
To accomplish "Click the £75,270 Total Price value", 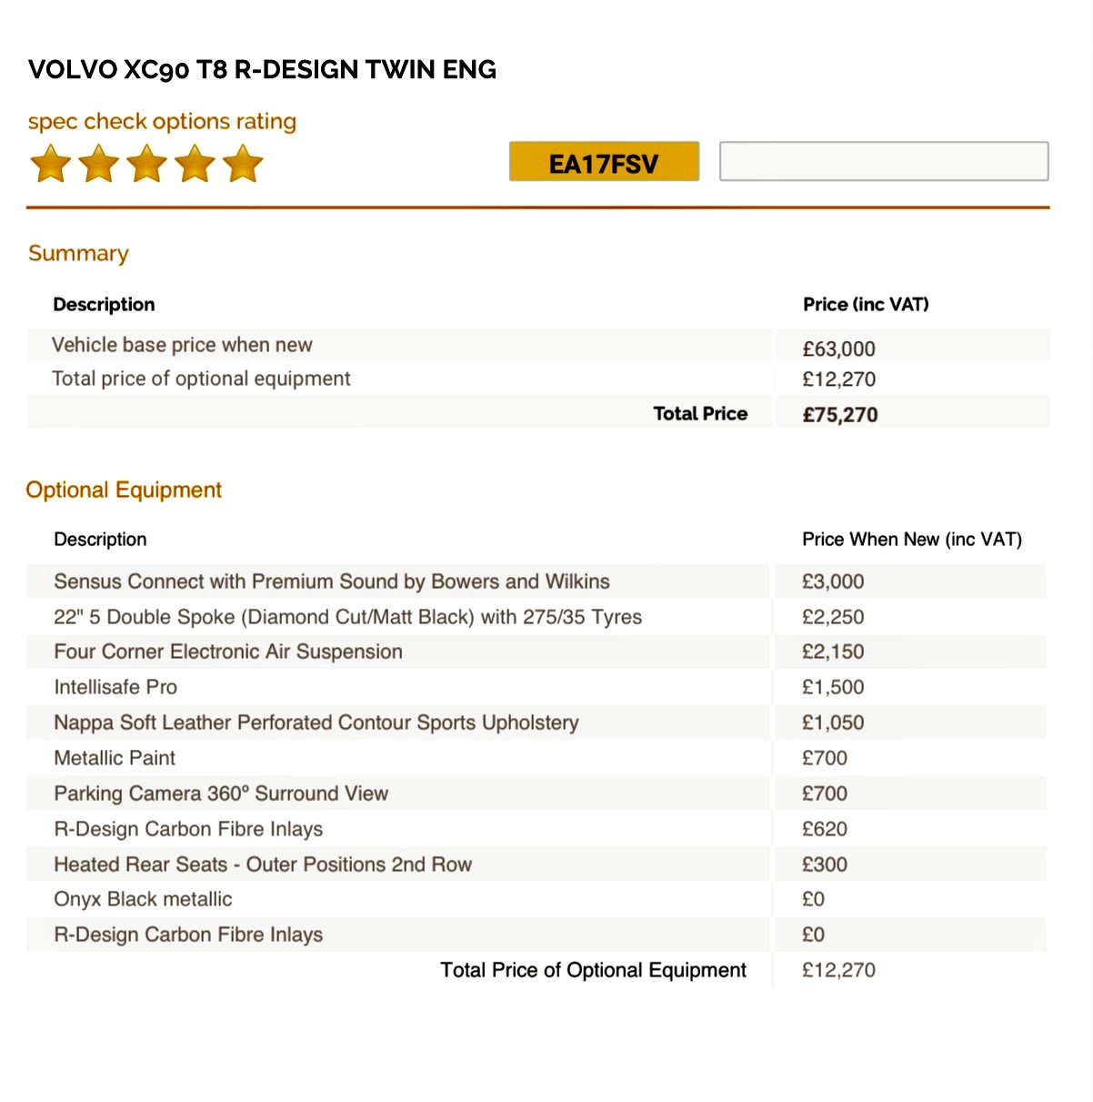I will coord(840,415).
